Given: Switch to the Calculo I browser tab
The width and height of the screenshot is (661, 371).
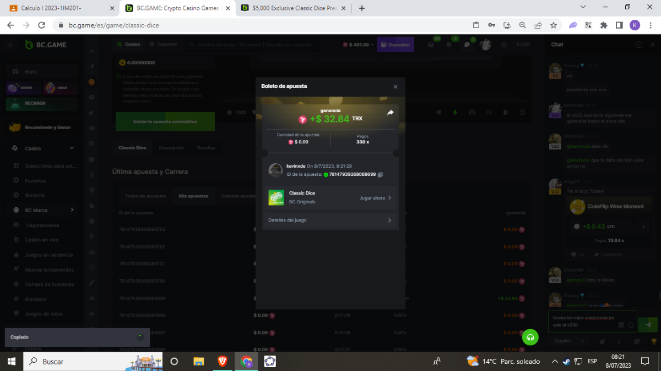Looking at the screenshot, I should [61, 8].
